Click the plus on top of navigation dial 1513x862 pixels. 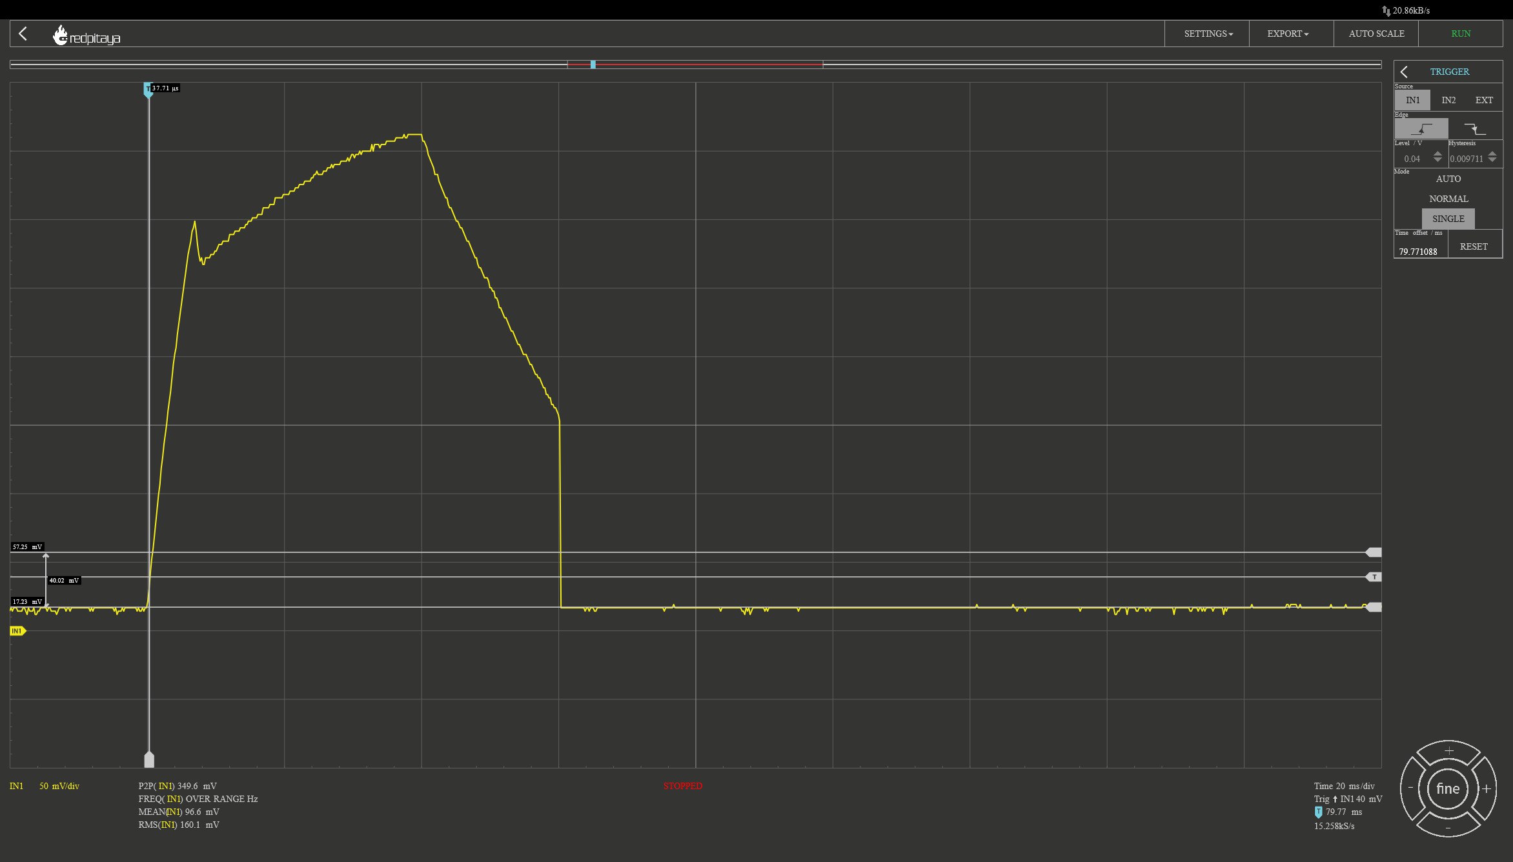(1448, 750)
